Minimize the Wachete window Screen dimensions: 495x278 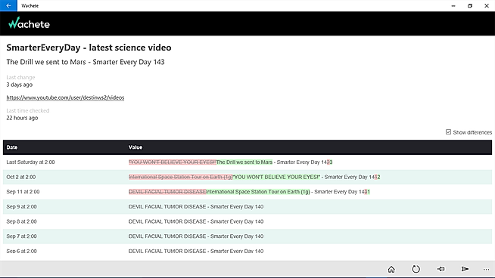click(x=453, y=6)
